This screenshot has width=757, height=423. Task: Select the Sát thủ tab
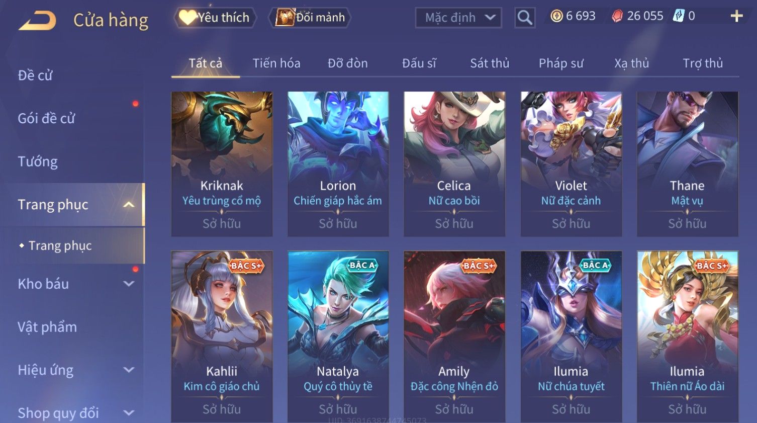[x=490, y=63]
